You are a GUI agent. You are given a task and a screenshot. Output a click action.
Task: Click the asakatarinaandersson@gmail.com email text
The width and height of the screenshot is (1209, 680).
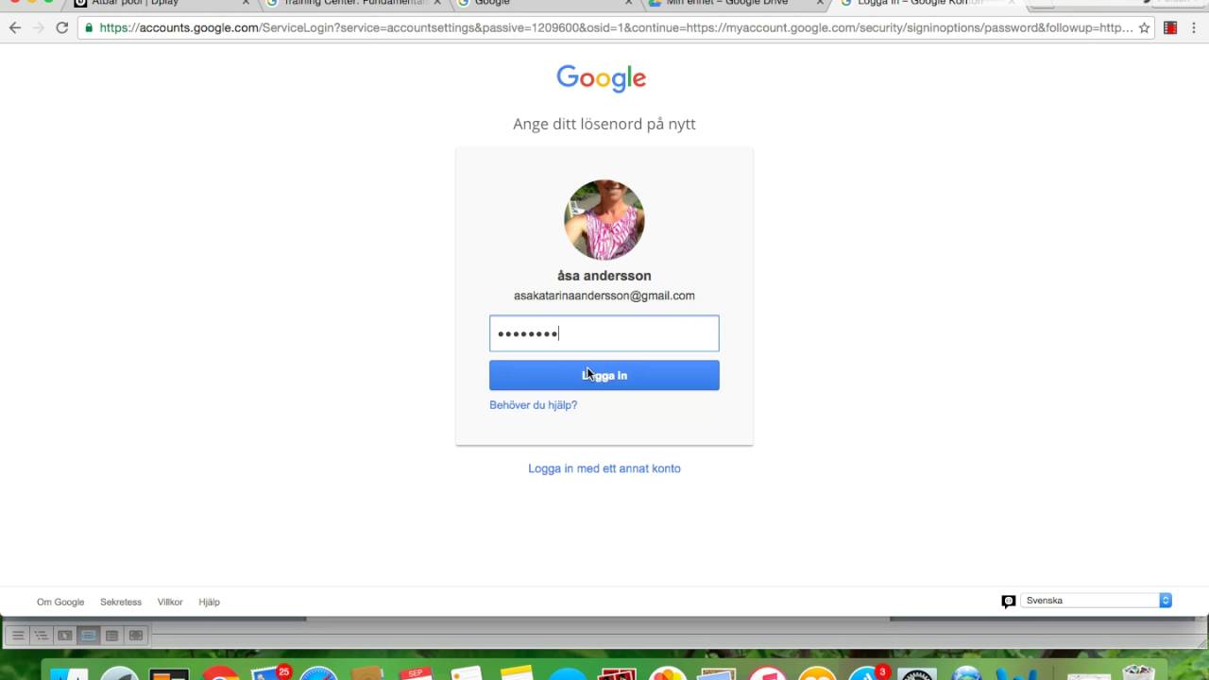[604, 296]
